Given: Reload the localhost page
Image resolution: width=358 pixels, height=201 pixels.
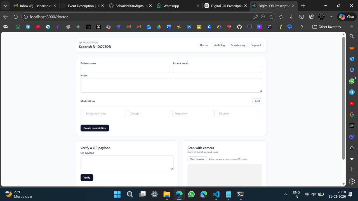Looking at the screenshot, I should [16, 17].
